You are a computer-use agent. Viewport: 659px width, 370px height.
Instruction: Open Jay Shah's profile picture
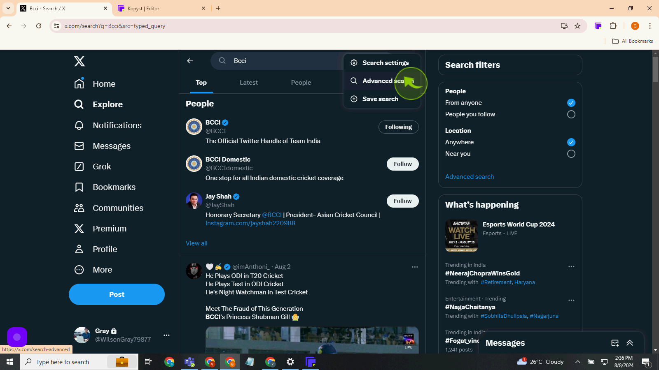click(x=194, y=201)
